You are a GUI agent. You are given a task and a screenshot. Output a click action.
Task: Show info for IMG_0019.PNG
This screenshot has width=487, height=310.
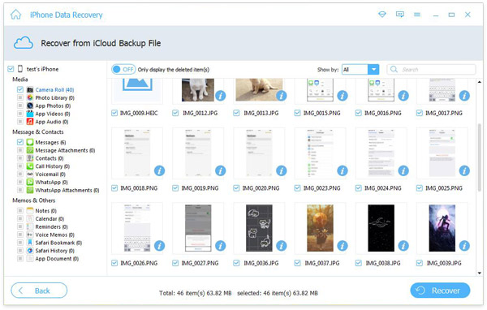(221, 170)
